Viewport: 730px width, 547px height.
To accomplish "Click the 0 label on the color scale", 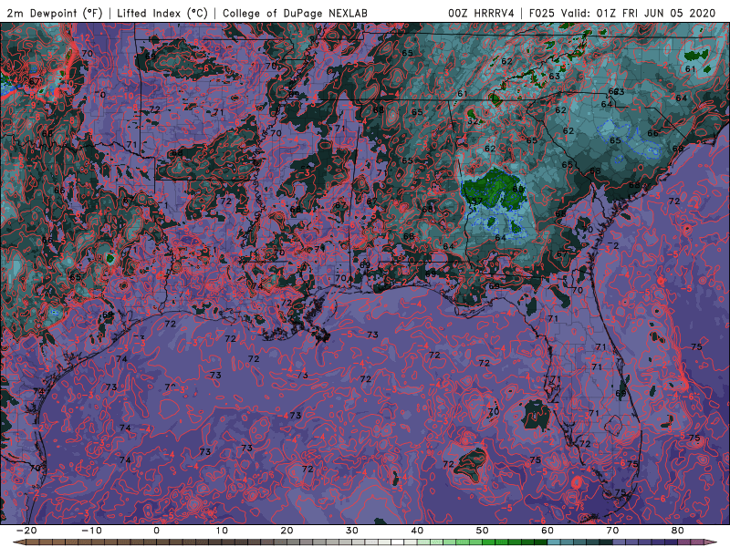I will click(156, 531).
